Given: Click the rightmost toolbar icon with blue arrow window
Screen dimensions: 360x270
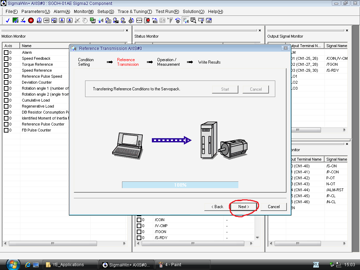Looking at the screenshot, I should 209,20.
